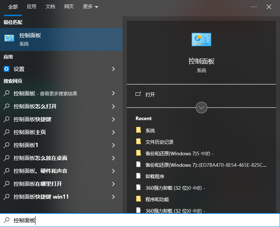Expand arrow for 设置 app result
Screen dimensions: 280x227
tap(113, 69)
